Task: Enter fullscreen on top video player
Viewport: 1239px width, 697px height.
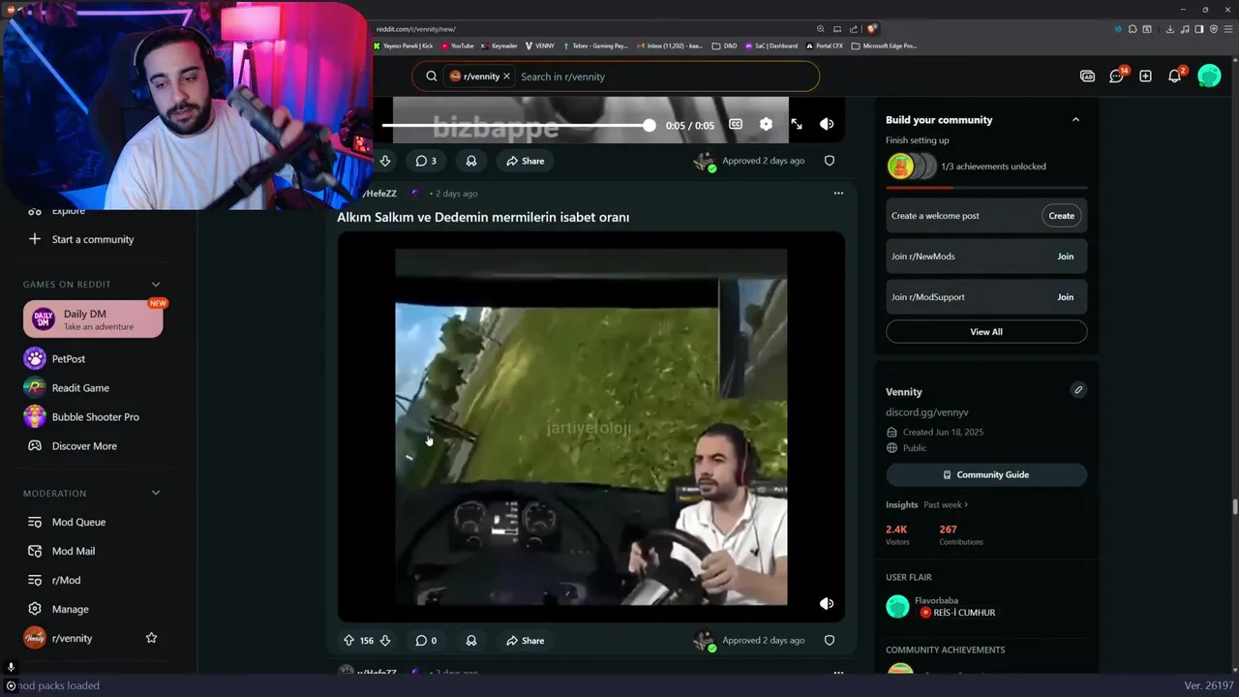Action: pyautogui.click(x=797, y=124)
